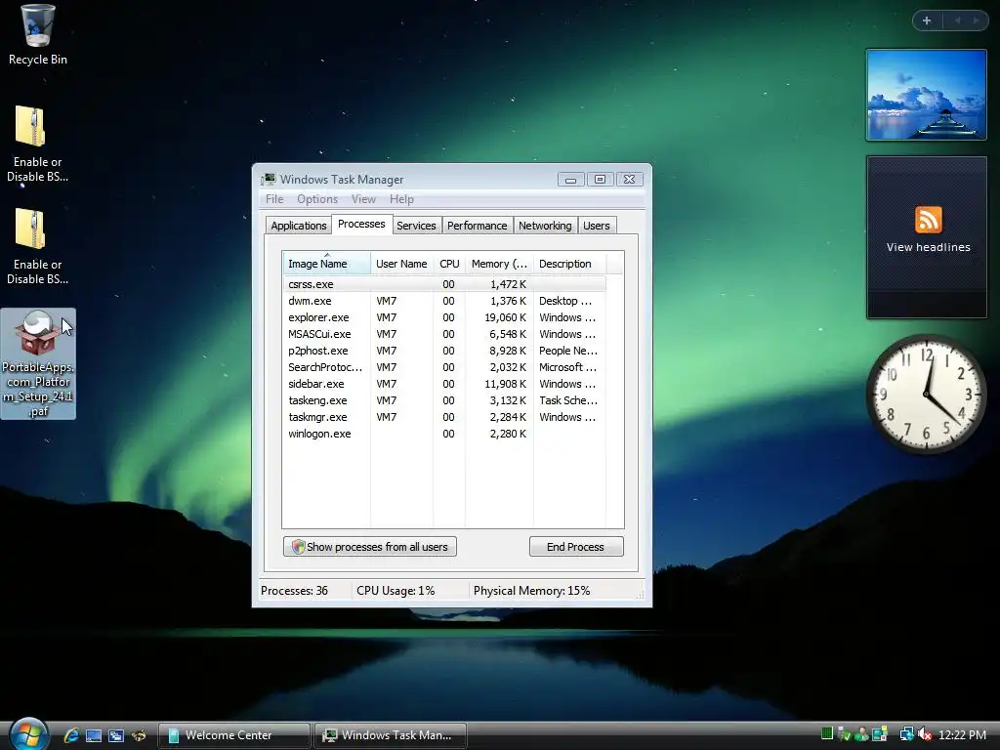Click the Windows Task Manager taskbar button

391,735
